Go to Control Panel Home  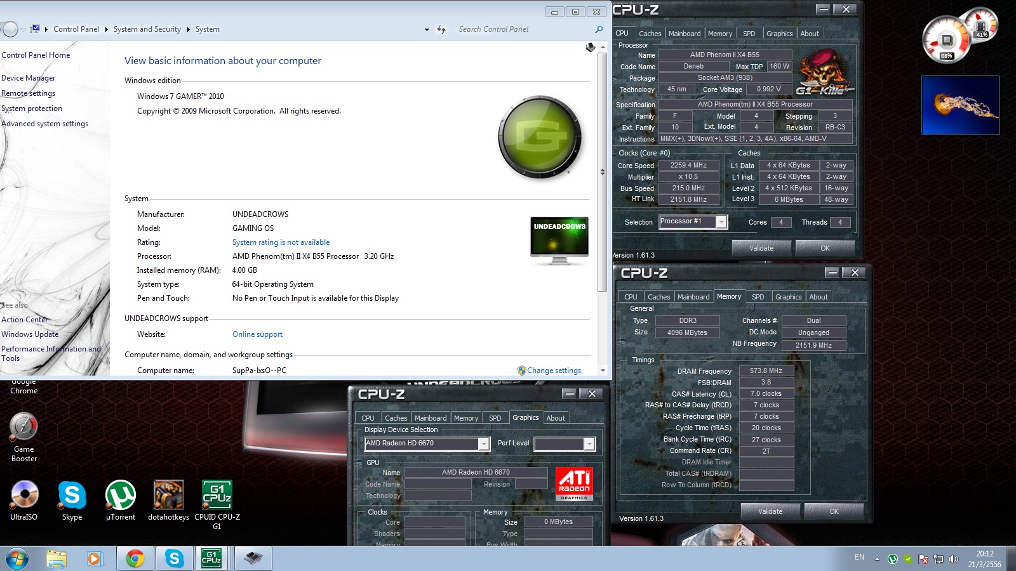pos(36,55)
